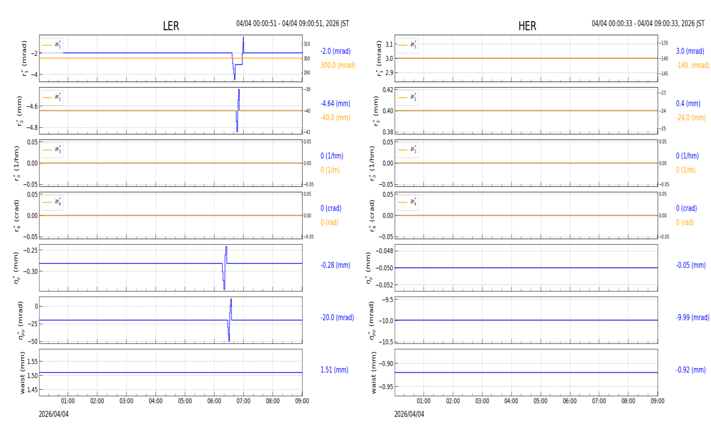711x435 pixels.
Task: Click the 07:00 tick on LER time axis
Action: [244, 401]
